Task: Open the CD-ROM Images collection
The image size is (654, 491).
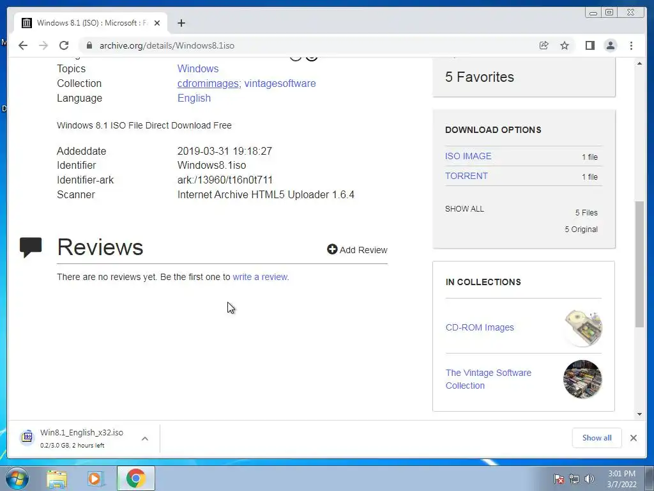Action: (x=480, y=327)
